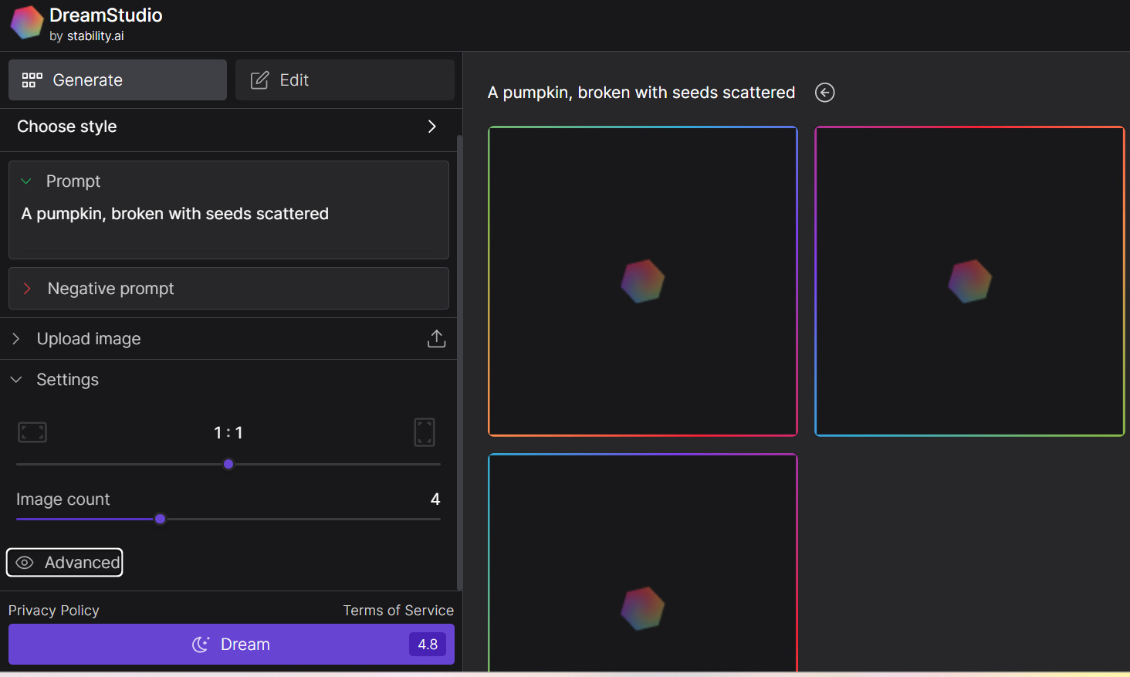Click the 4.8 credits cost badge
The image size is (1130, 677).
pyautogui.click(x=428, y=645)
